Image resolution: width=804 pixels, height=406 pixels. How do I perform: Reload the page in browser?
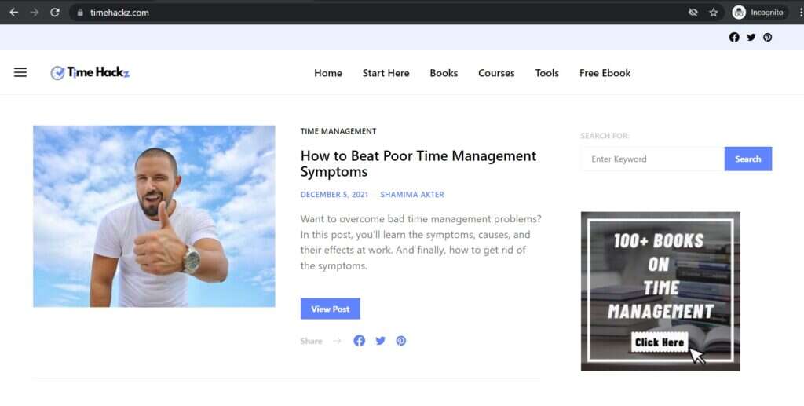click(54, 13)
